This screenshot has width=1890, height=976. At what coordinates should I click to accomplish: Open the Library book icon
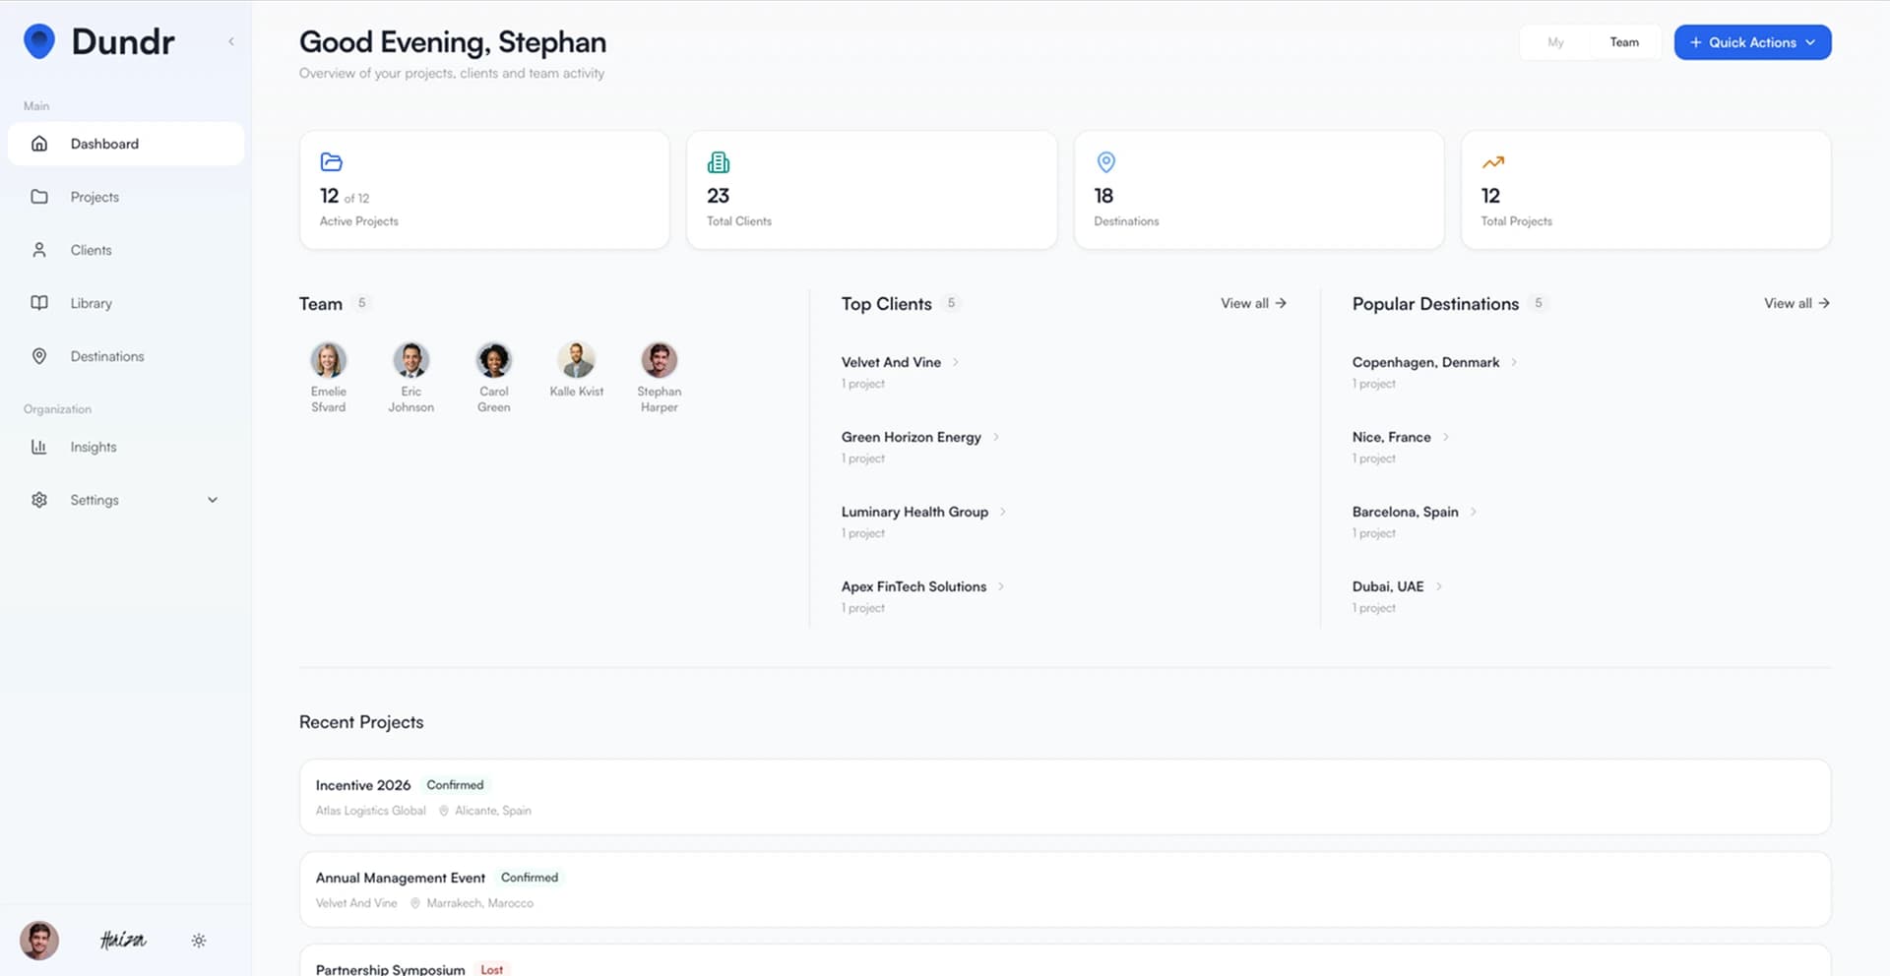[x=39, y=303]
